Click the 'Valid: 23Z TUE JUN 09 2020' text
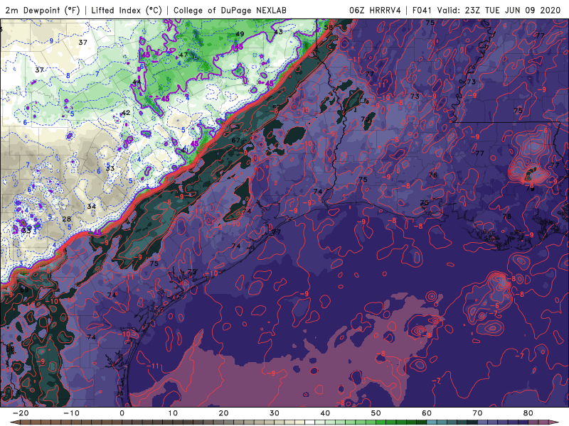The height and width of the screenshot is (426, 569). pos(499,10)
